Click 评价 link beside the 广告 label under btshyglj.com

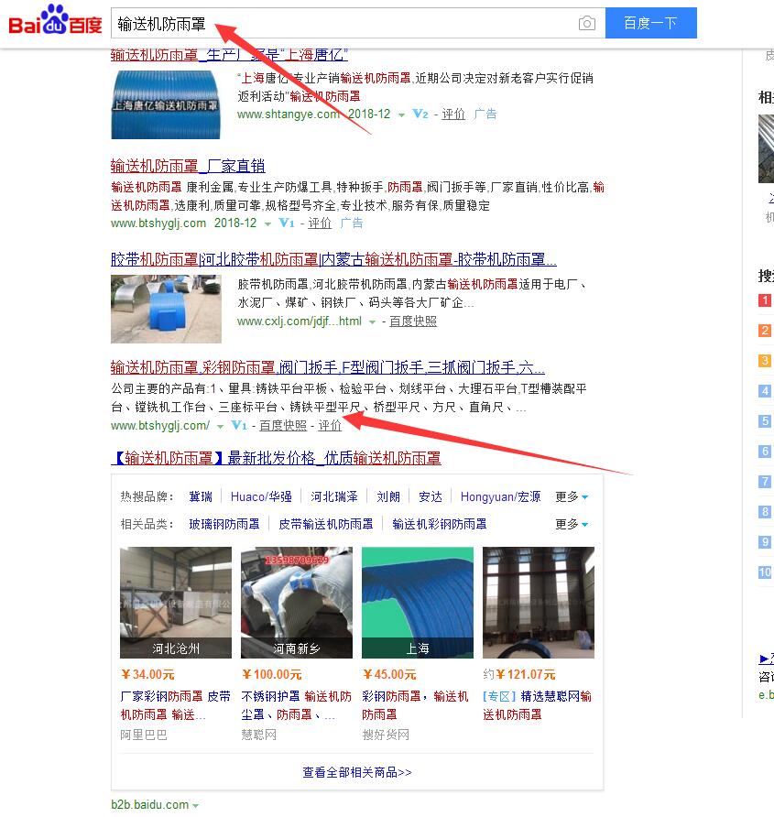pos(320,223)
